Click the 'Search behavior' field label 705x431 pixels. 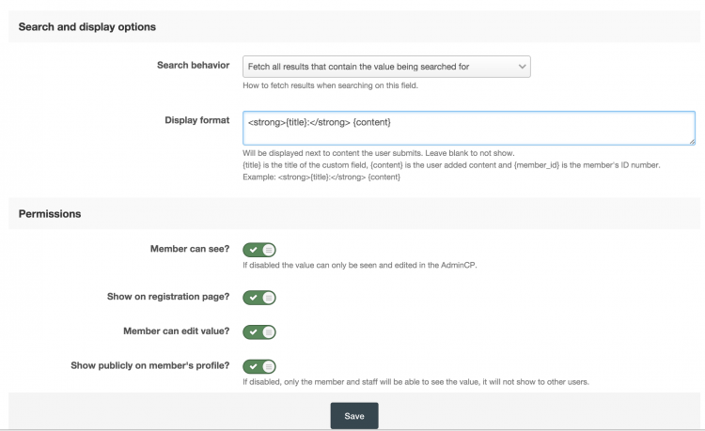tap(193, 65)
